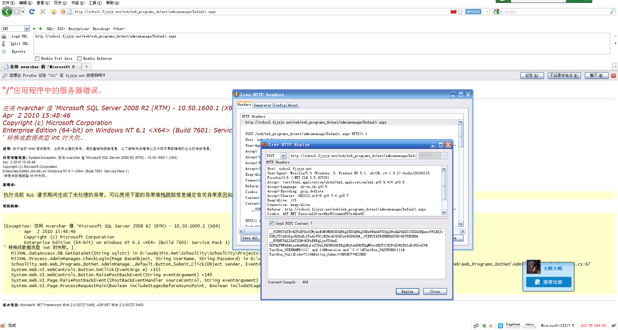Viewport: 618px width, 330px height.
Task: Click the globe sync icon in the status bar
Action: click(x=484, y=326)
